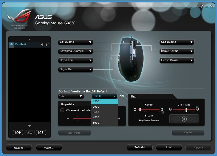Click the profile import icon with downward arrow

point(29,132)
